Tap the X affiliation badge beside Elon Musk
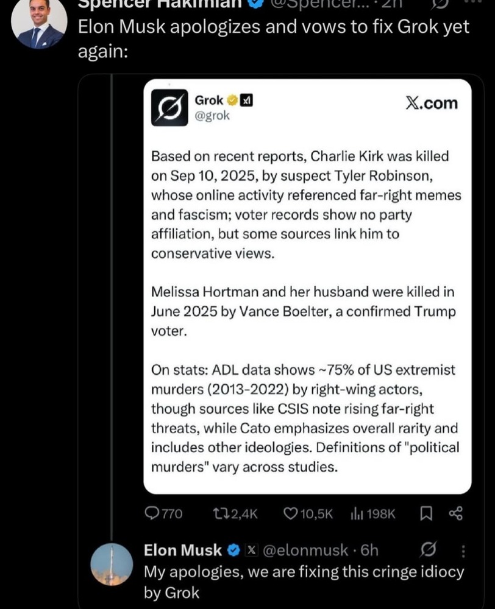Image resolution: width=495 pixels, height=609 pixels. click(x=250, y=551)
